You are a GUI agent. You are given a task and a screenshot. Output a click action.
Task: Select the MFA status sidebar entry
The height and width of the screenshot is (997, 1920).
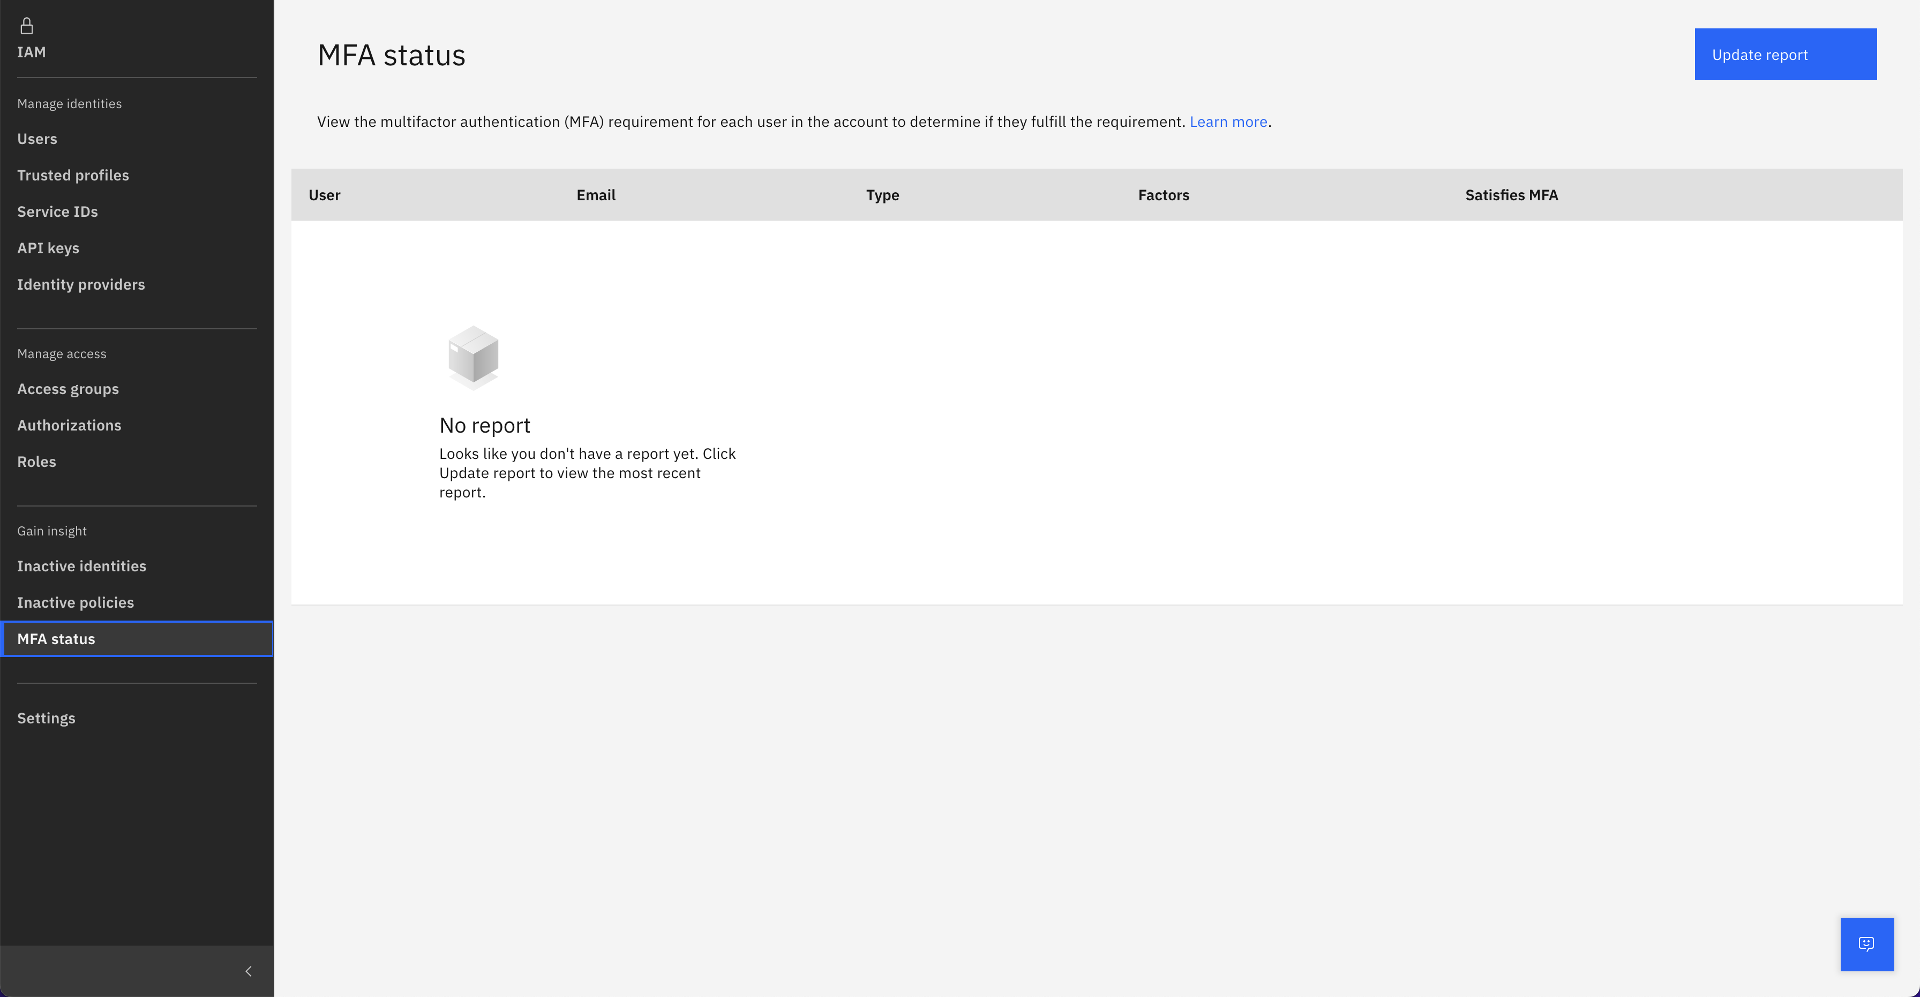click(56, 639)
